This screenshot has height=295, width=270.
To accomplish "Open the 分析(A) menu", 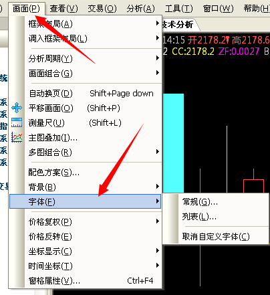I will [141, 9].
